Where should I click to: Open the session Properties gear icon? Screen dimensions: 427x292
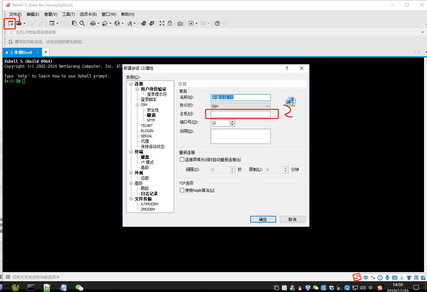tap(52, 23)
